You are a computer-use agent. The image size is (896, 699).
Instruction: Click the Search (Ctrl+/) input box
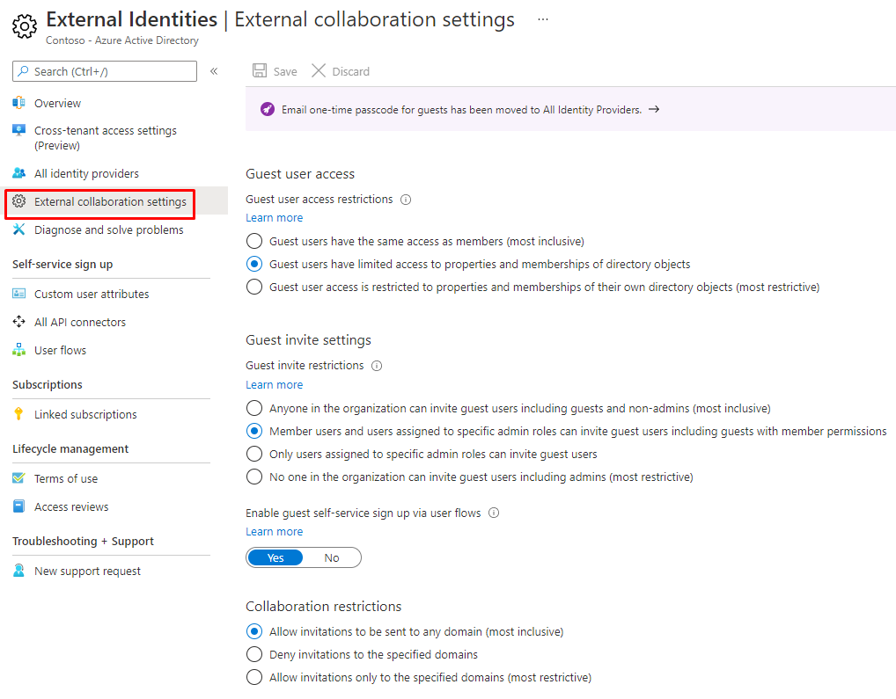coord(110,71)
